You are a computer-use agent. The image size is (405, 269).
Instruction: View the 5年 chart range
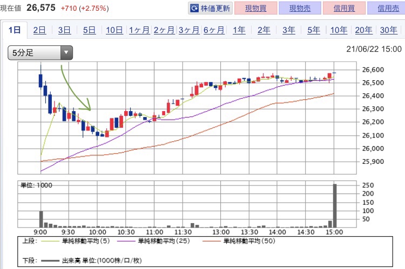click(x=314, y=30)
